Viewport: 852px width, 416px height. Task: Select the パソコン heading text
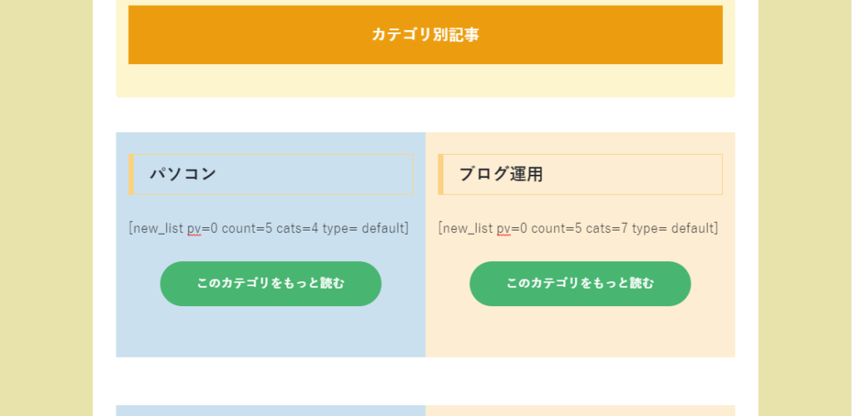point(183,175)
